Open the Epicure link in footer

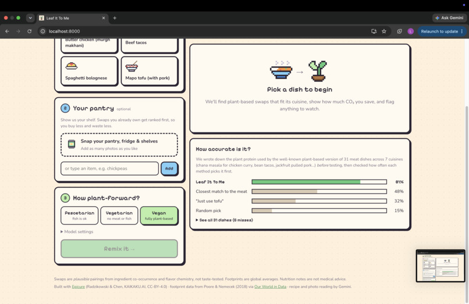tap(79, 287)
